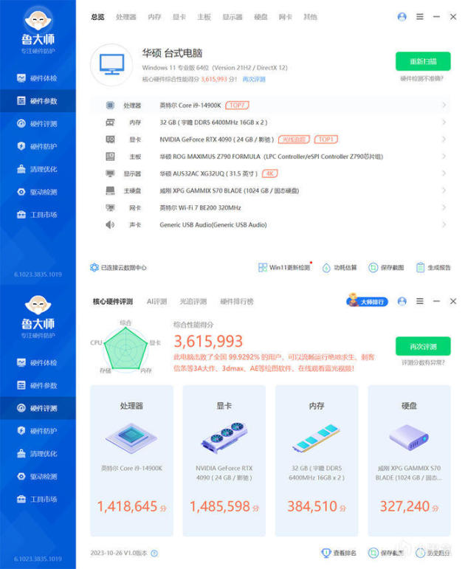Switch to AI评测 tab
465x569 pixels.
156,301
